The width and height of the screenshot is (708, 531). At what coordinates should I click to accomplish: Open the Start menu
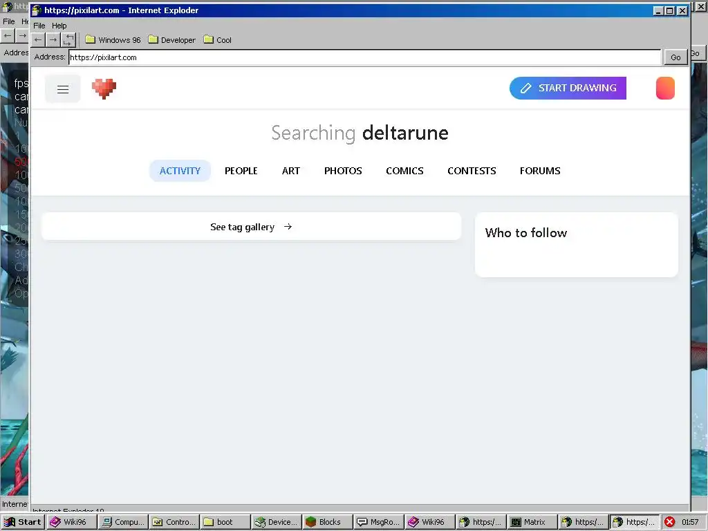pos(23,522)
